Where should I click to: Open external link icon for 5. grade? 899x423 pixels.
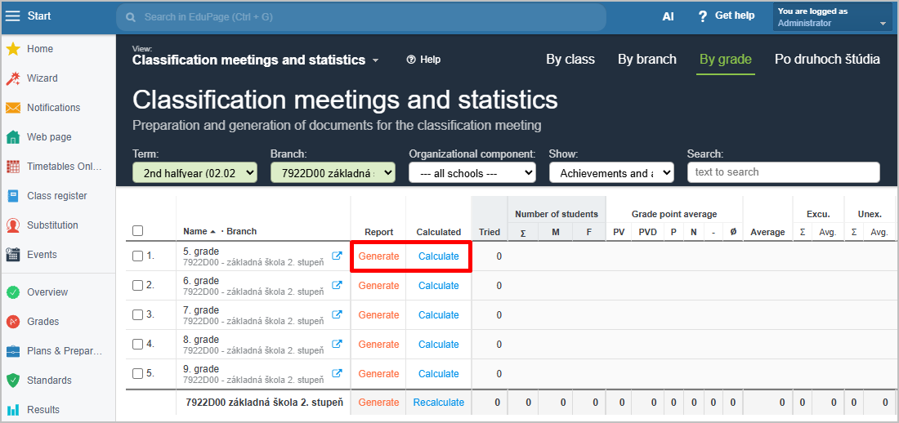(338, 256)
